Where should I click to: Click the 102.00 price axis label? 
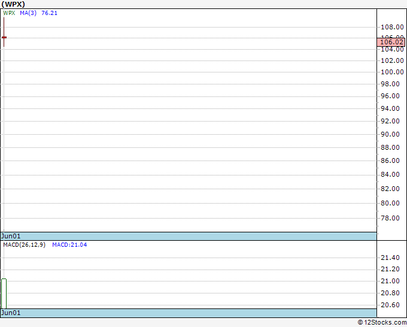[x=392, y=60]
